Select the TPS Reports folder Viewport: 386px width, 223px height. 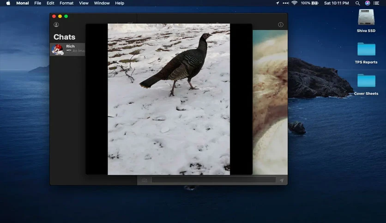pos(366,53)
